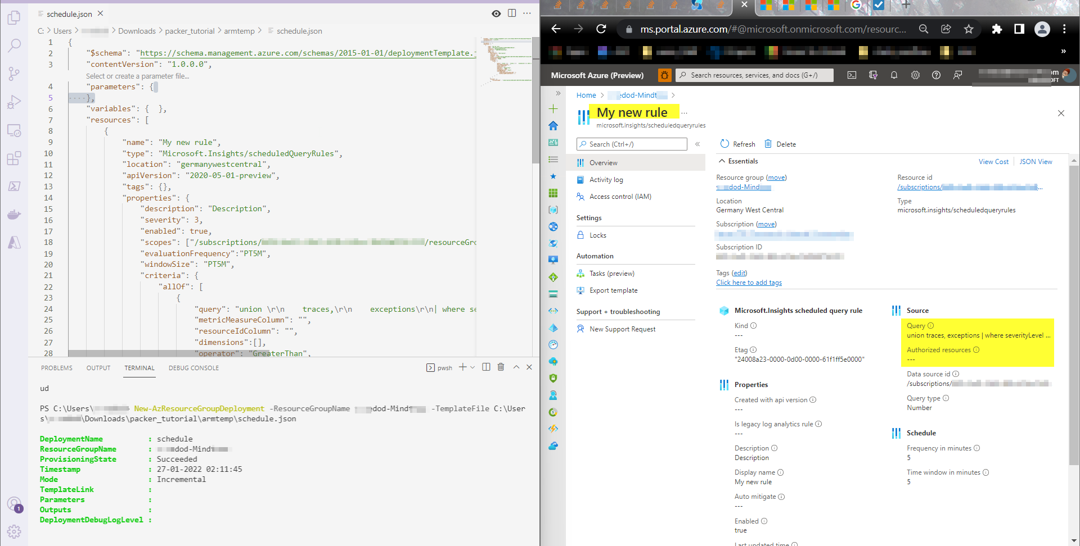Screen dimensions: 1080x546
Task: Open the terminal launch profile dropdown arrow
Action: (472, 367)
